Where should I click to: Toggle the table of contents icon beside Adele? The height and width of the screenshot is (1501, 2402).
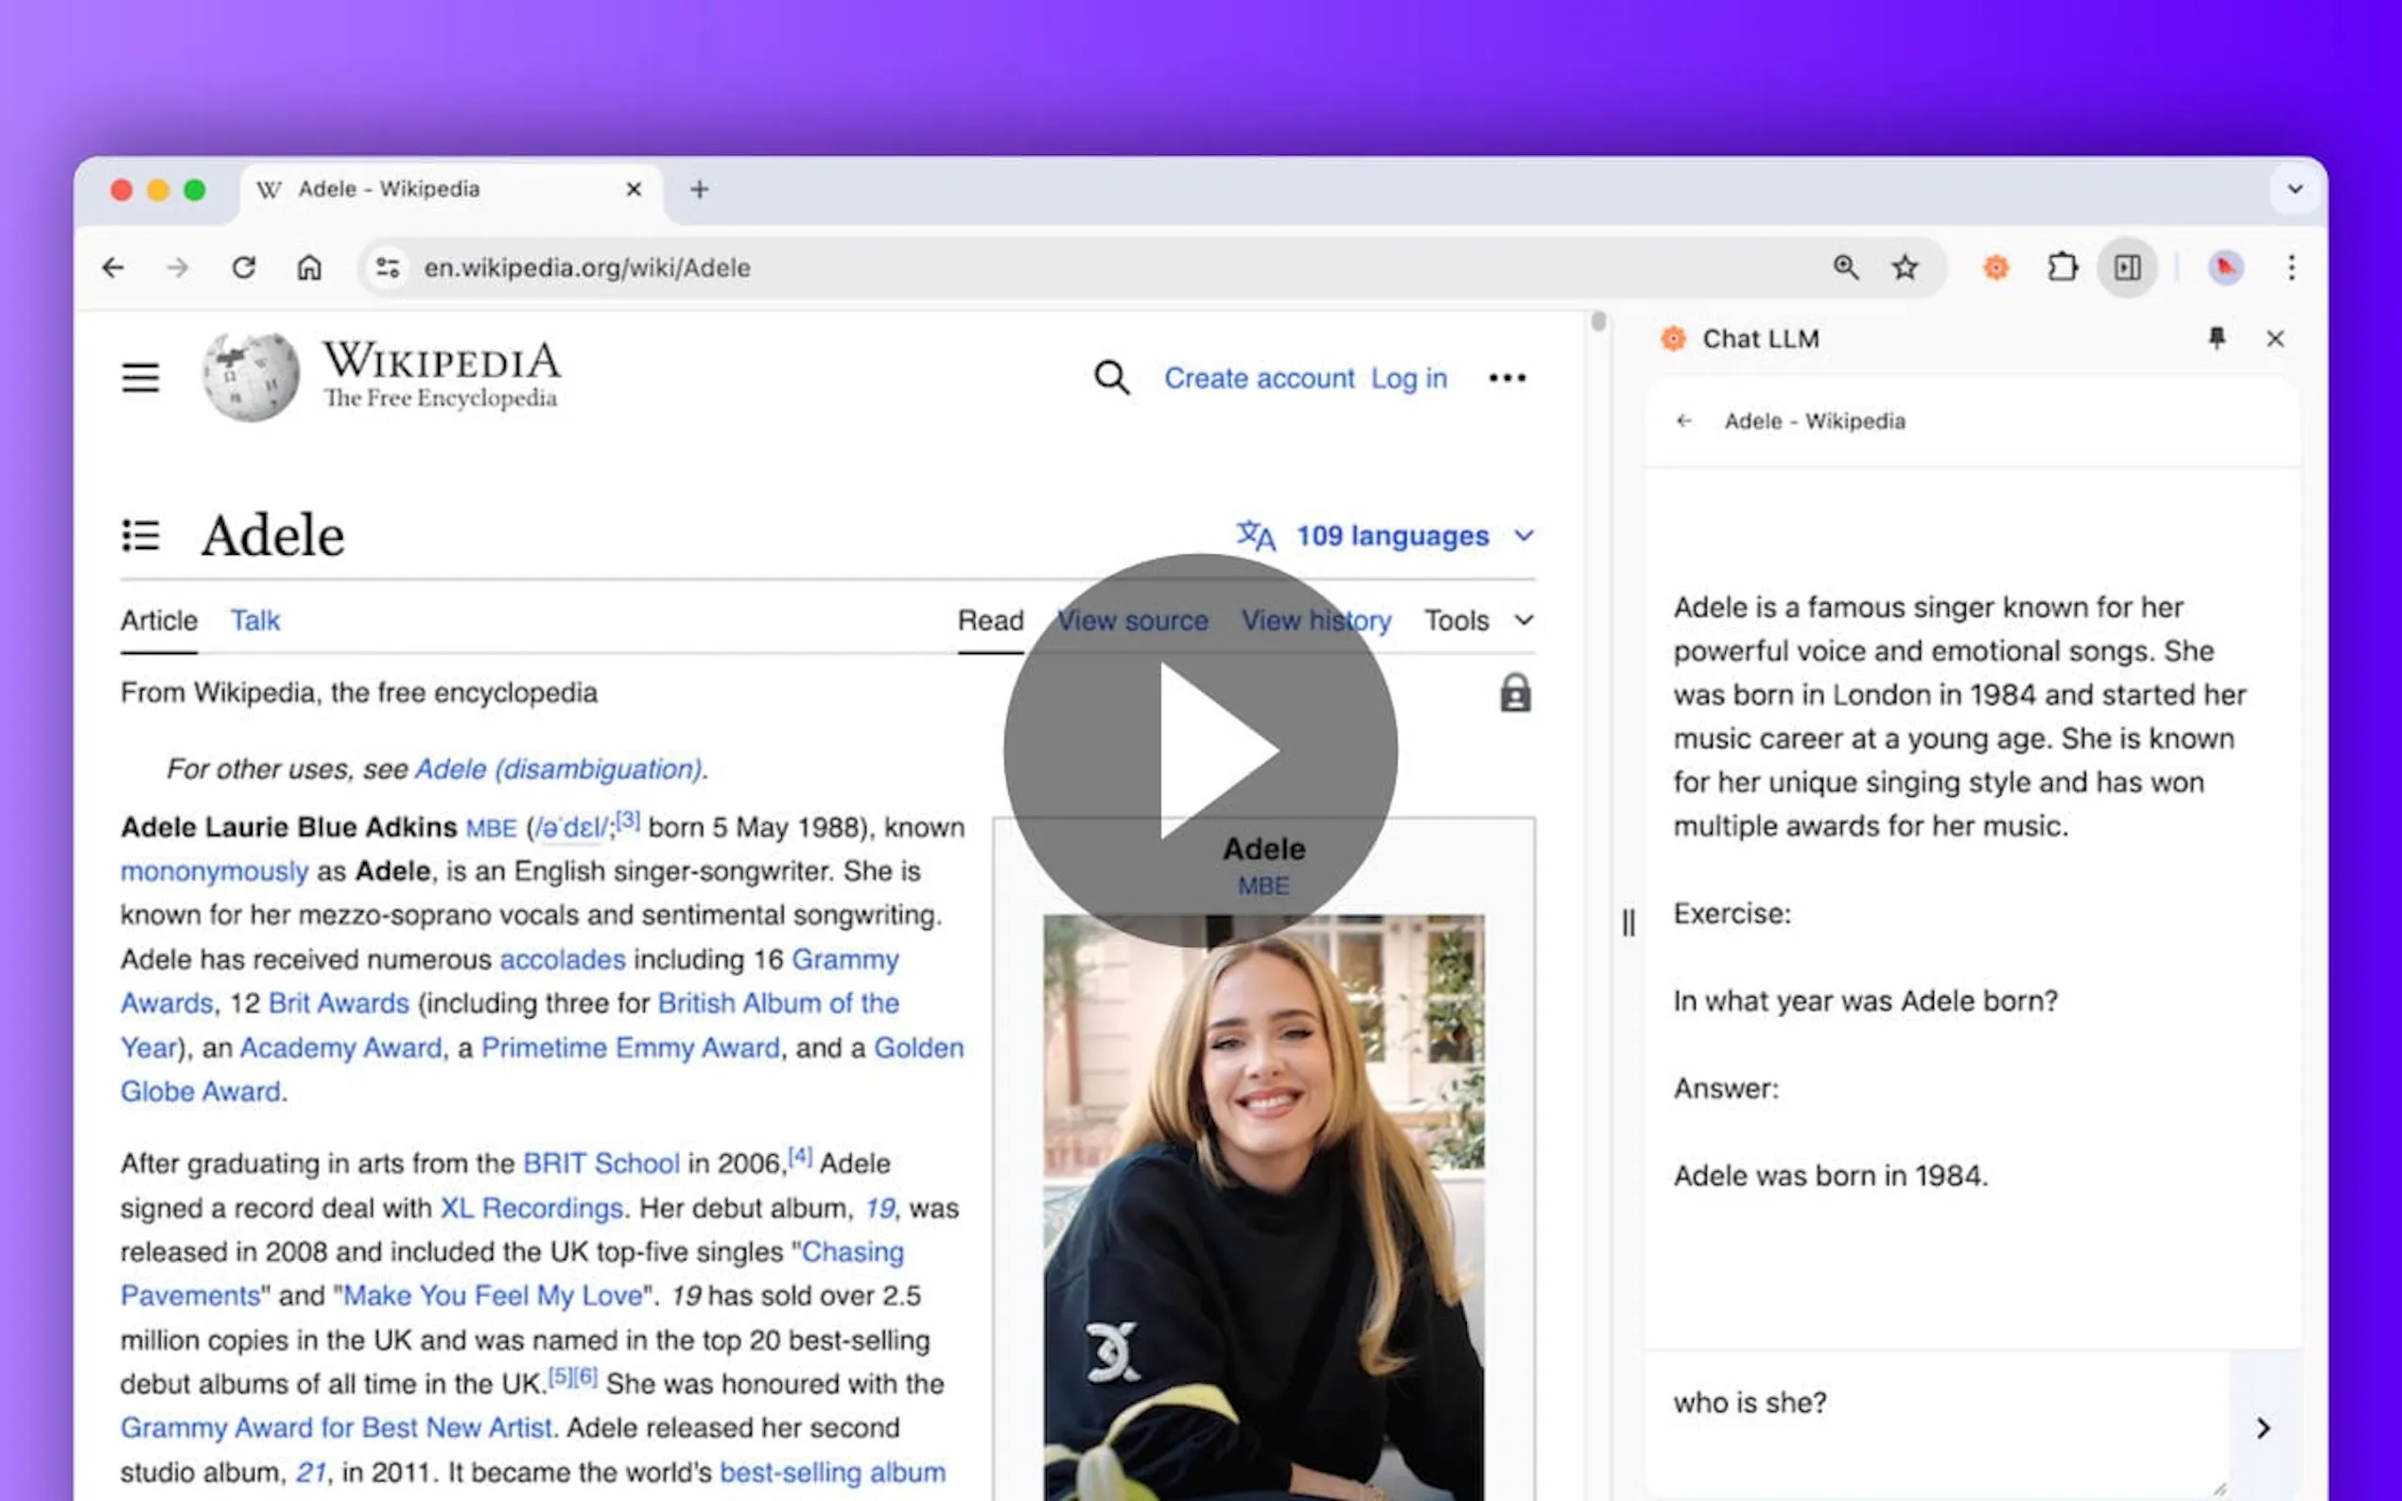pyautogui.click(x=140, y=535)
